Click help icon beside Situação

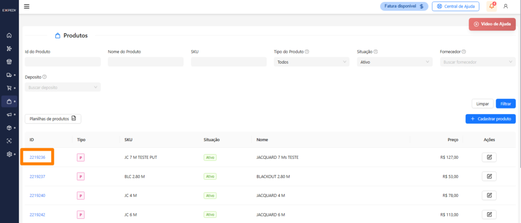[375, 52]
